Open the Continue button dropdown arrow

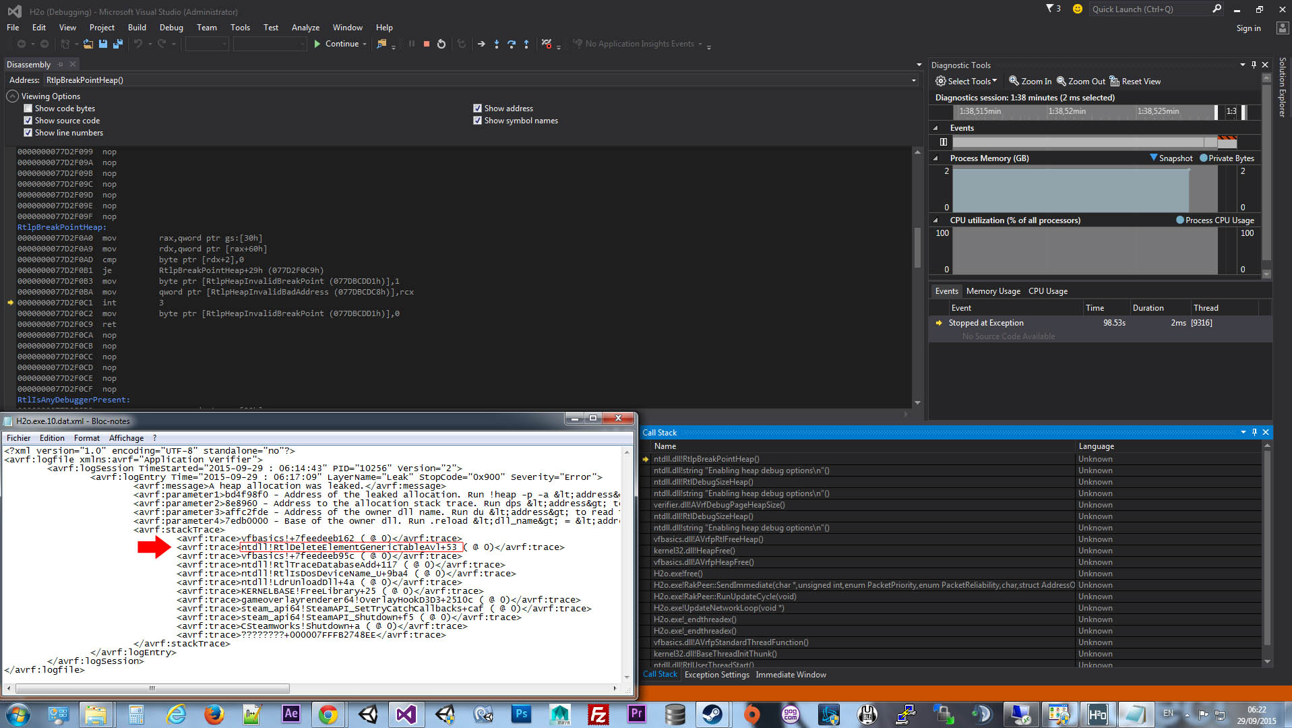pyautogui.click(x=365, y=44)
